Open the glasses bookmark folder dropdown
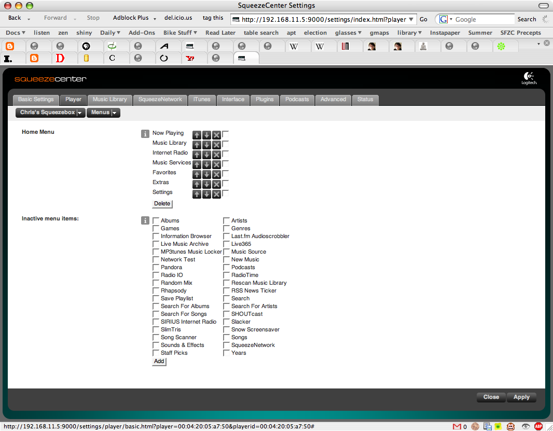Image resolution: width=553 pixels, height=431 pixels. pos(348,33)
